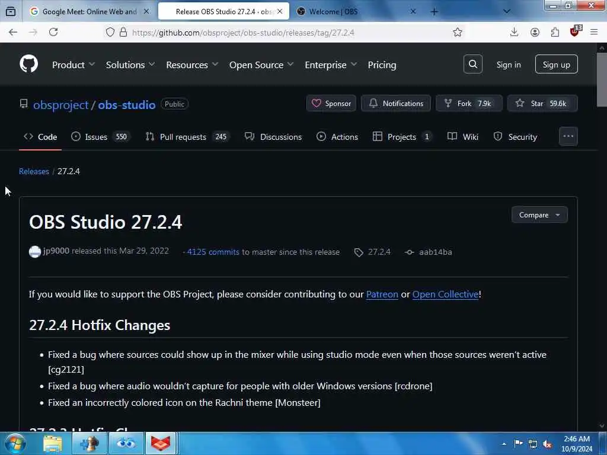Click the muted speaker tray icon
Image resolution: width=607 pixels, height=455 pixels.
[547, 444]
